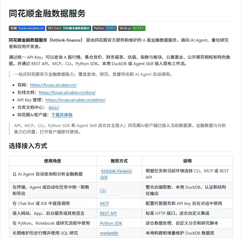Screen dimensions: 242x238
Task: Open the hithink-finance Skill link in table
Action: (x=116, y=174)
